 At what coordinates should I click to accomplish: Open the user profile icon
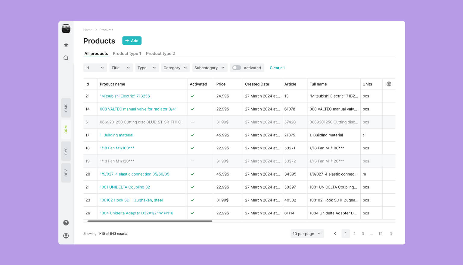point(66,236)
